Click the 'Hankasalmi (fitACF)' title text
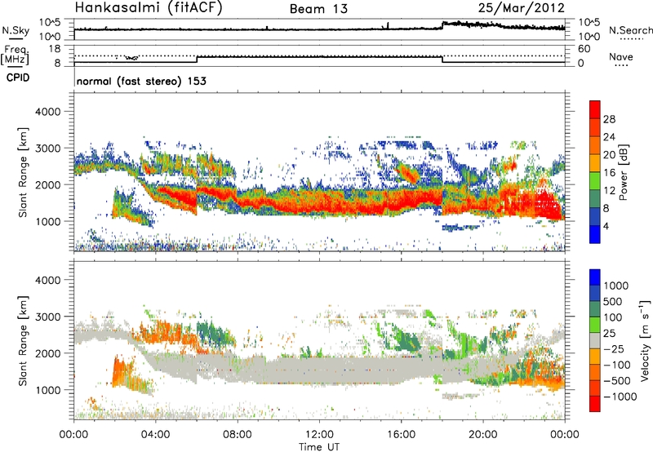The height and width of the screenshot is (452, 653). [x=149, y=8]
